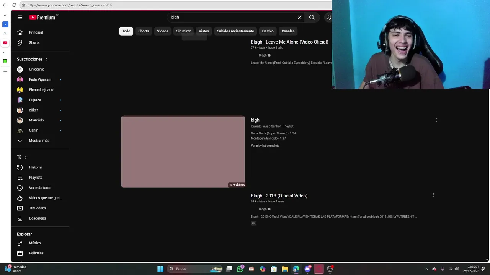Select the Videos filter chip
Viewport: 490px width, 275px height.
pos(162,31)
